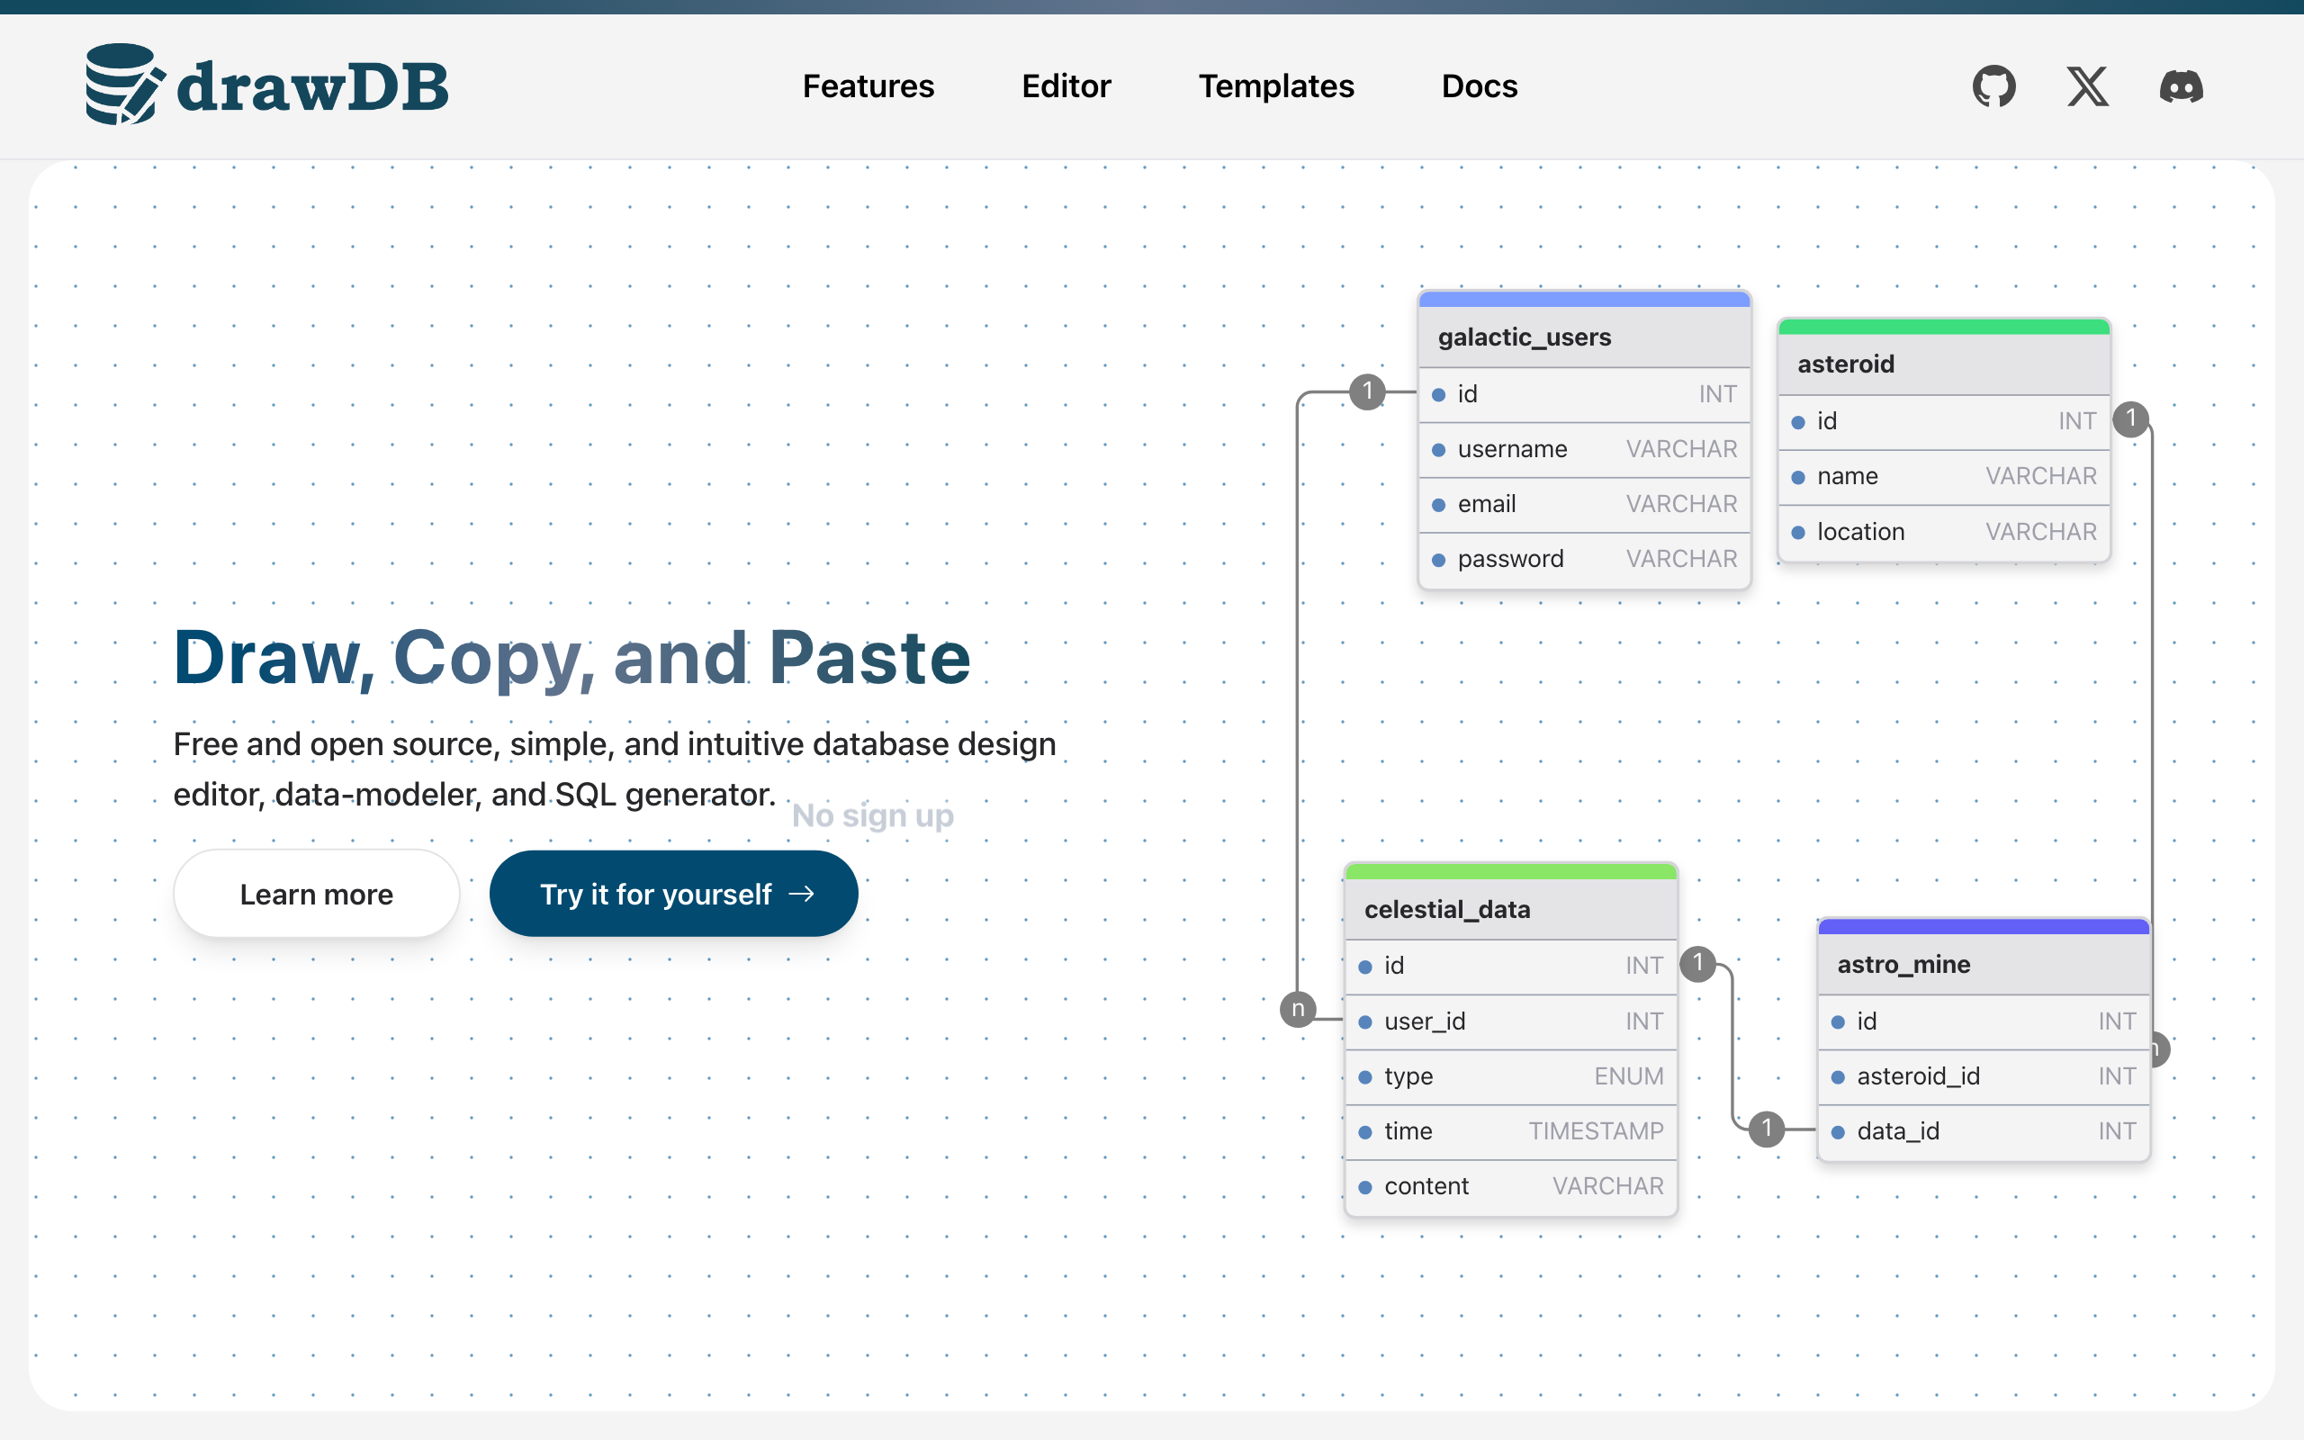Open the GitHub icon link
The width and height of the screenshot is (2304, 1440).
[1993, 86]
